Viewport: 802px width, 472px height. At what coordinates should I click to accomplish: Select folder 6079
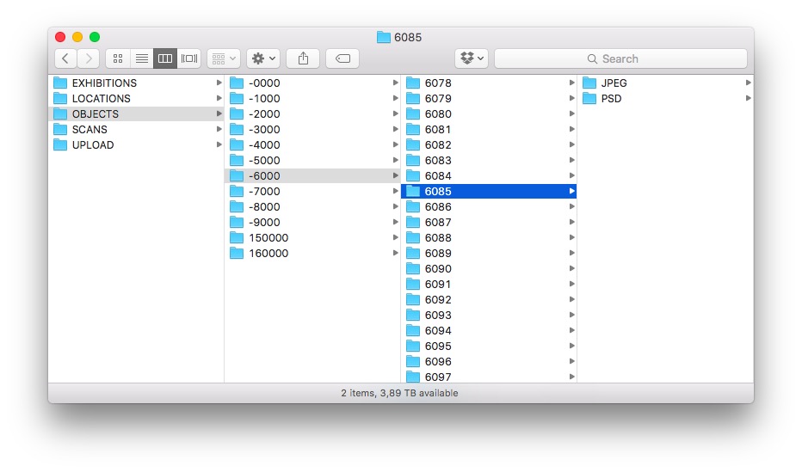489,98
